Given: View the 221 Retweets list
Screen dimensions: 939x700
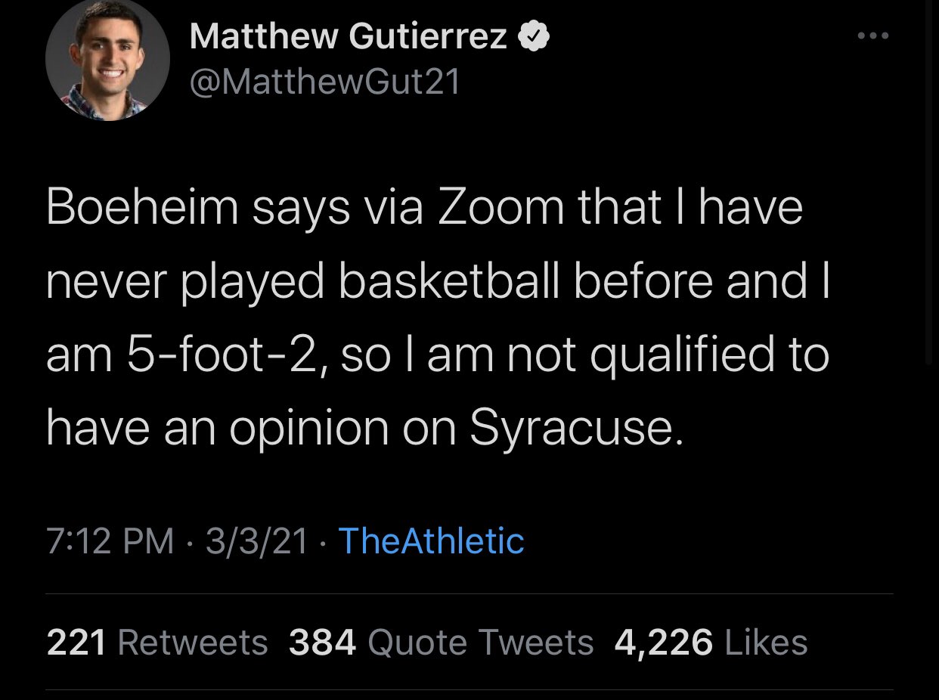Looking at the screenshot, I should 157,643.
